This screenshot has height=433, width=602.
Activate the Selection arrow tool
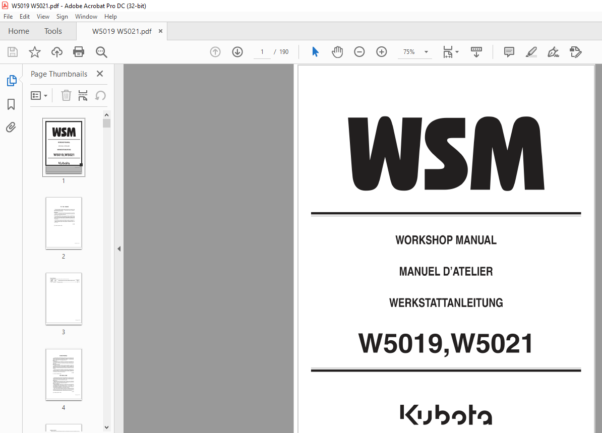pos(315,52)
